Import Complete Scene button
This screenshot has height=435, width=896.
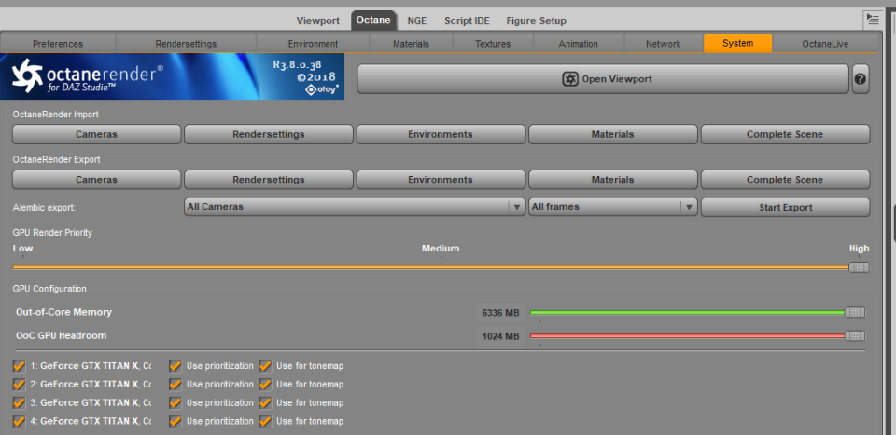pyautogui.click(x=785, y=134)
